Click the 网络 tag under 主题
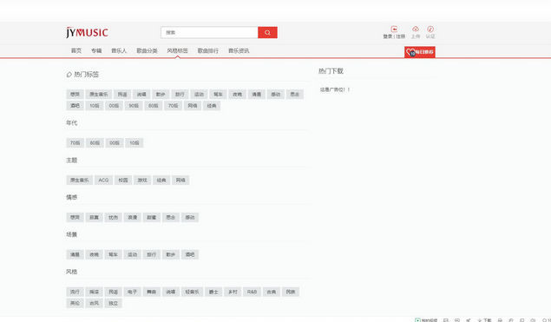This screenshot has height=322, width=551. [180, 180]
